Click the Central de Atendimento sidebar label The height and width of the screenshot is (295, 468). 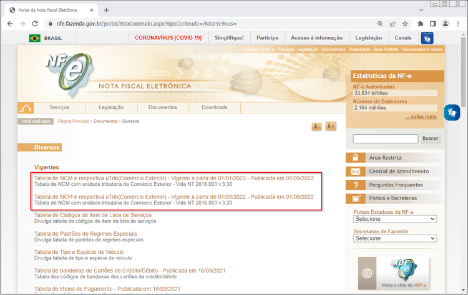coord(399,172)
